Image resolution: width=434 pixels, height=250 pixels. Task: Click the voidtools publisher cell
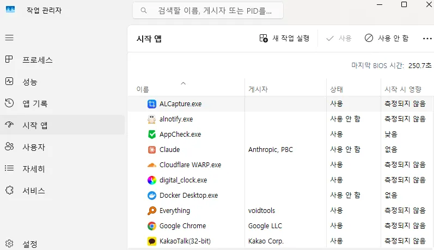pos(261,210)
